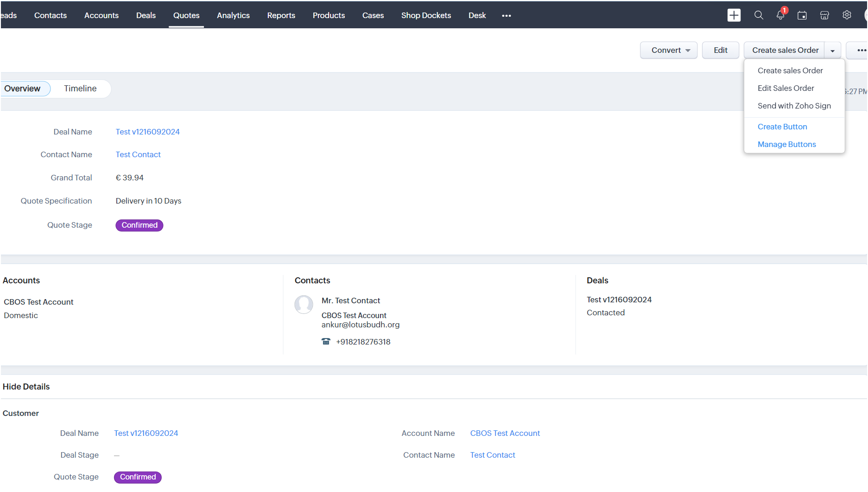Click the plus quick-create icon
Image resolution: width=868 pixels, height=492 pixels.
coord(734,15)
